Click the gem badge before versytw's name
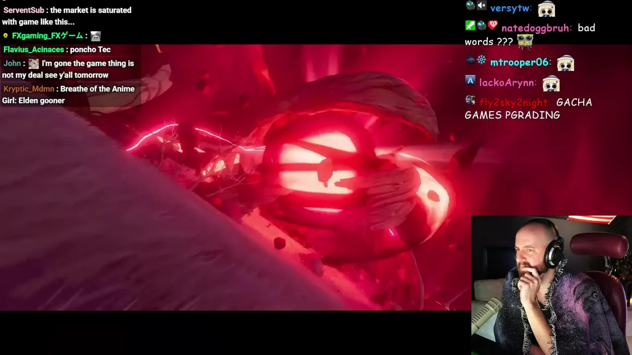 (470, 6)
